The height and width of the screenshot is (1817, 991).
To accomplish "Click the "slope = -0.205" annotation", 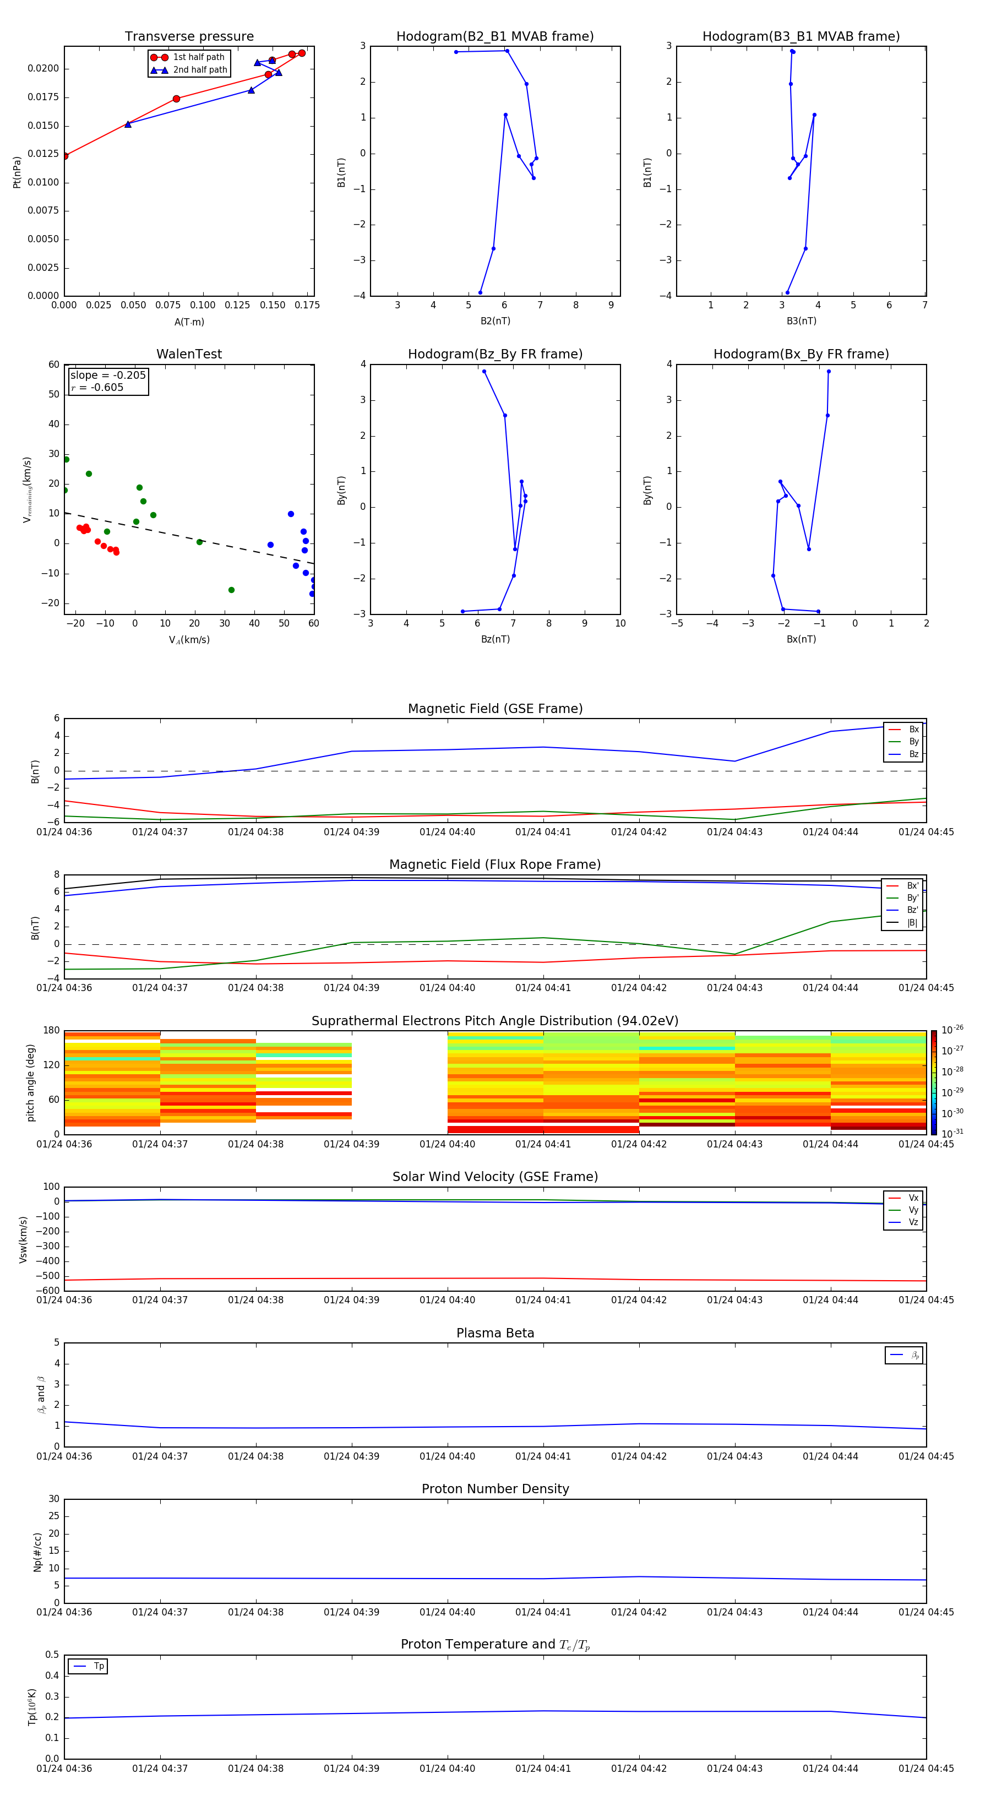I will click(x=108, y=376).
